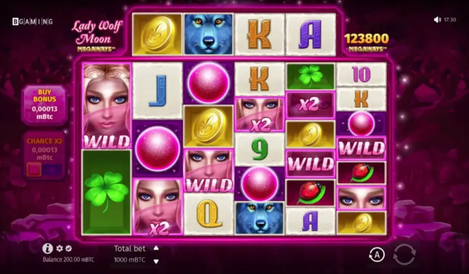Click the 123800 Megaways counter
The height and width of the screenshot is (274, 469).
click(x=367, y=42)
